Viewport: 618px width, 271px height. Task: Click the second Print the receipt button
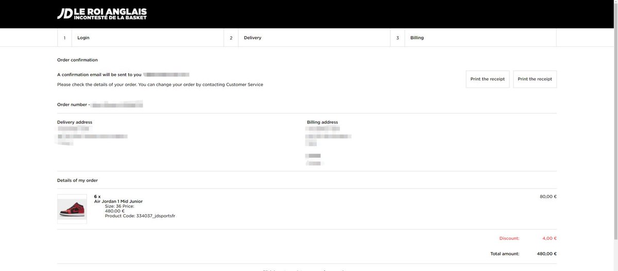(x=535, y=79)
